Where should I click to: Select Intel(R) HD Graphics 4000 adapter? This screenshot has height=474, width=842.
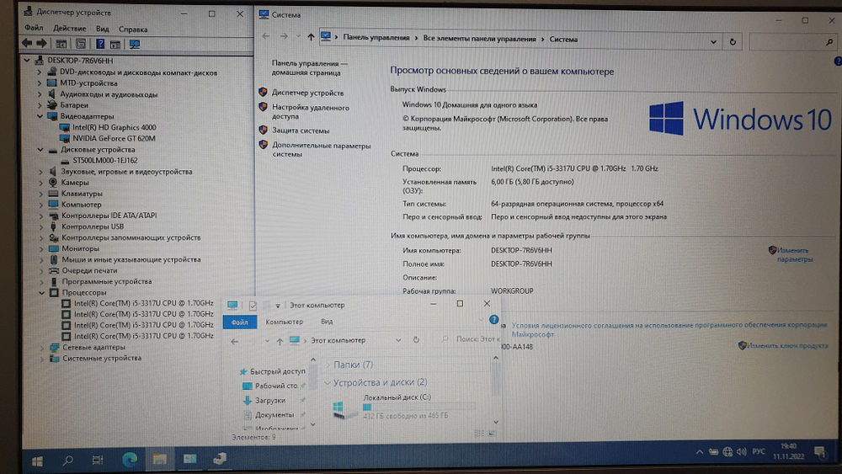click(114, 127)
